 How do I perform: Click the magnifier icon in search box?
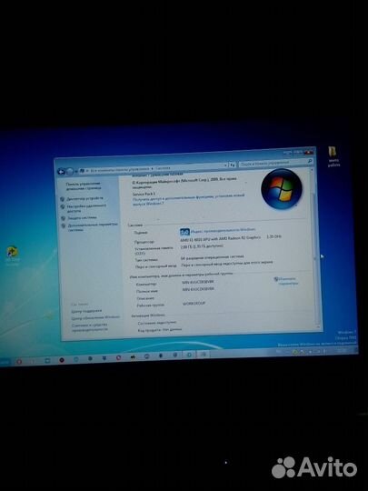point(310,161)
